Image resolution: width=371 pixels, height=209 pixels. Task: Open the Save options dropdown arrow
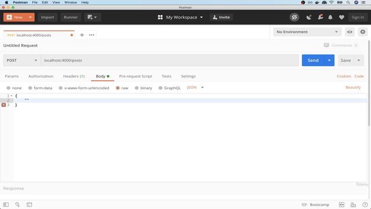click(x=359, y=60)
